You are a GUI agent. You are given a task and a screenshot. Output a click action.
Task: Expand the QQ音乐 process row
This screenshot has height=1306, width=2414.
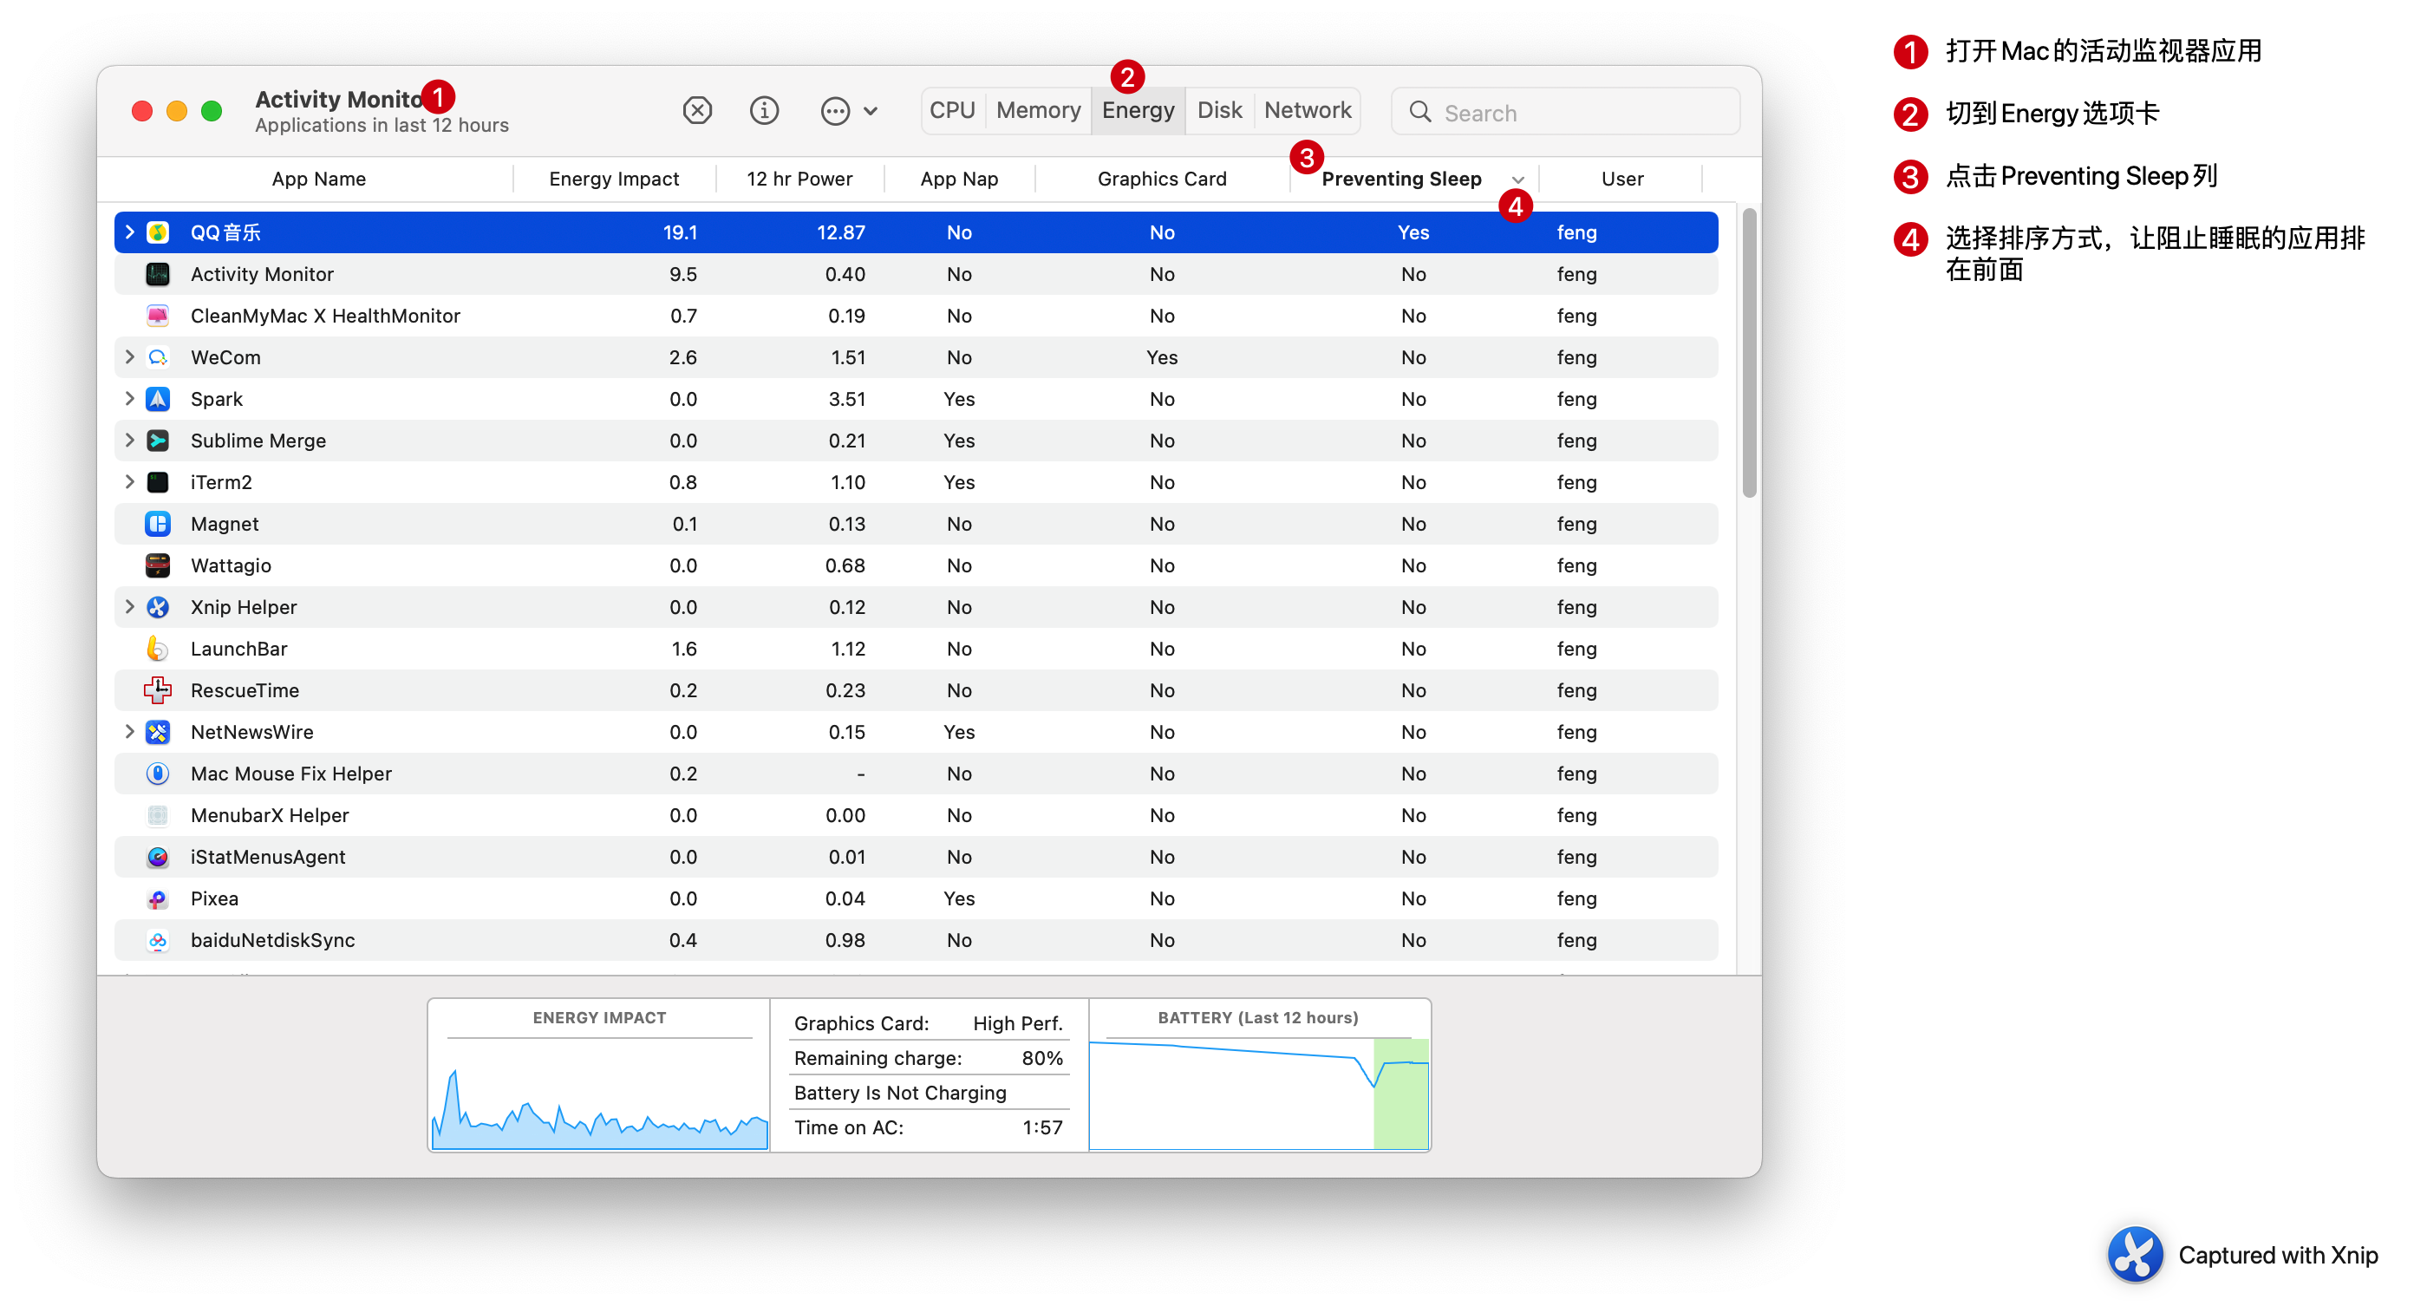click(129, 232)
